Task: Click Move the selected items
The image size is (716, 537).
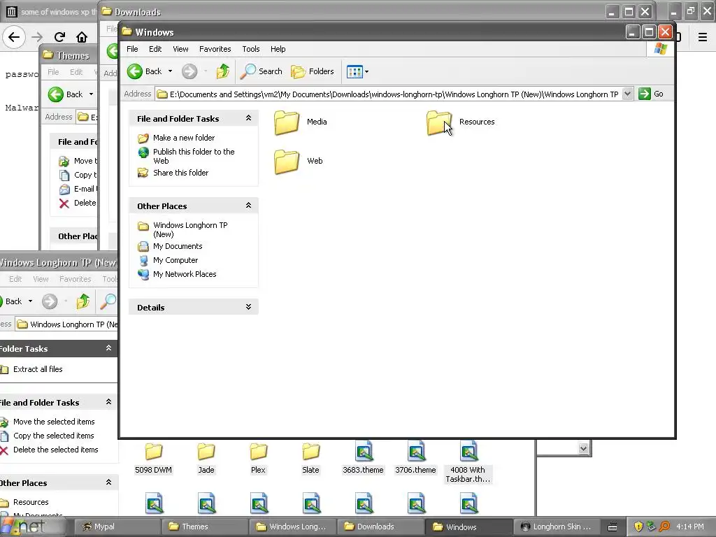Action: (54, 422)
